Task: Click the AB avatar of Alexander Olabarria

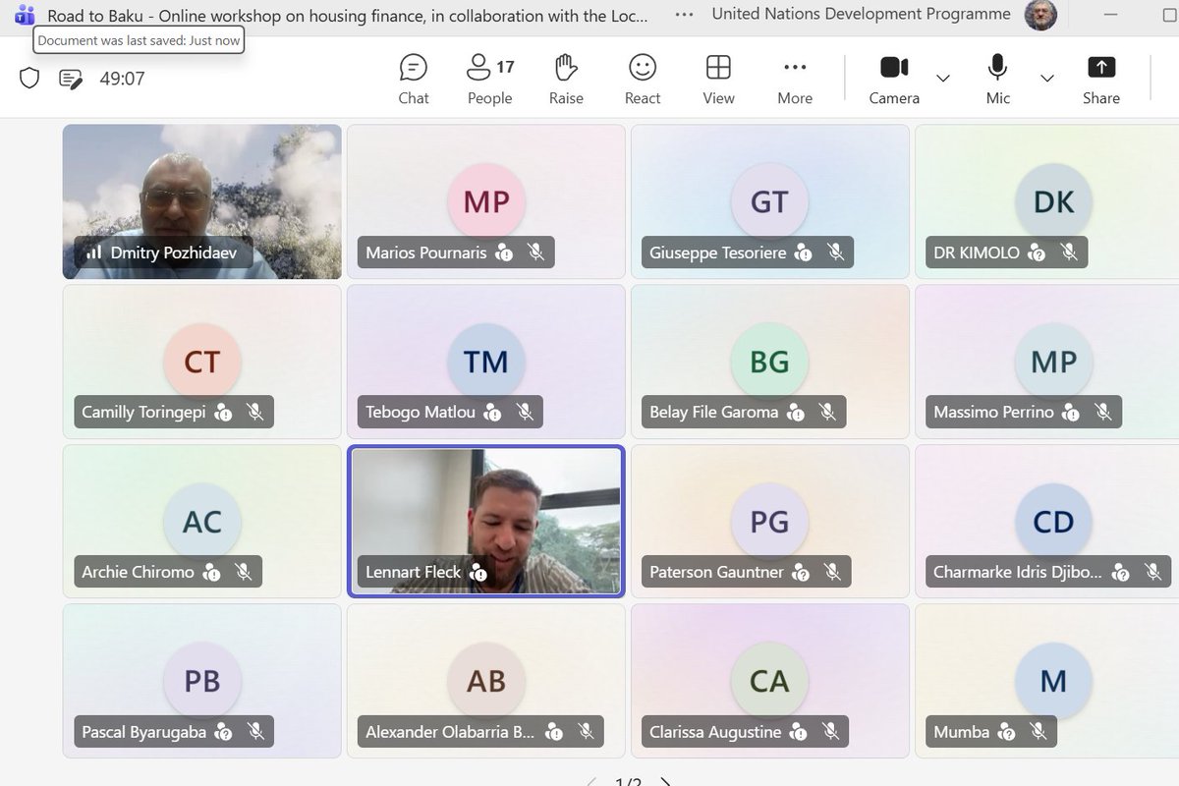Action: 486,681
